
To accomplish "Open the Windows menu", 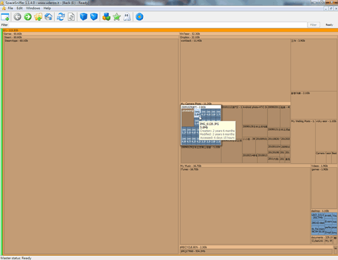I will pos(33,8).
